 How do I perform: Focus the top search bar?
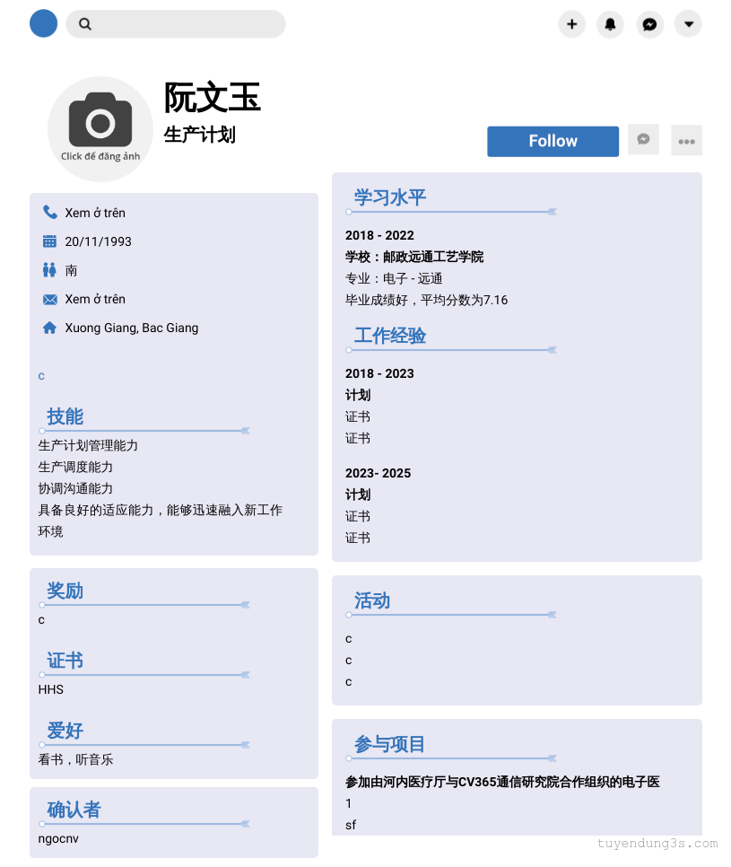175,23
